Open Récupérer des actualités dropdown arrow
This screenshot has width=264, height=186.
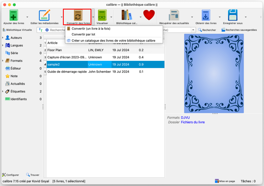(x=192, y=17)
